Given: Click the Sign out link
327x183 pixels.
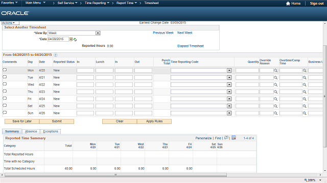Looking at the screenshot, I should pos(317,4).
